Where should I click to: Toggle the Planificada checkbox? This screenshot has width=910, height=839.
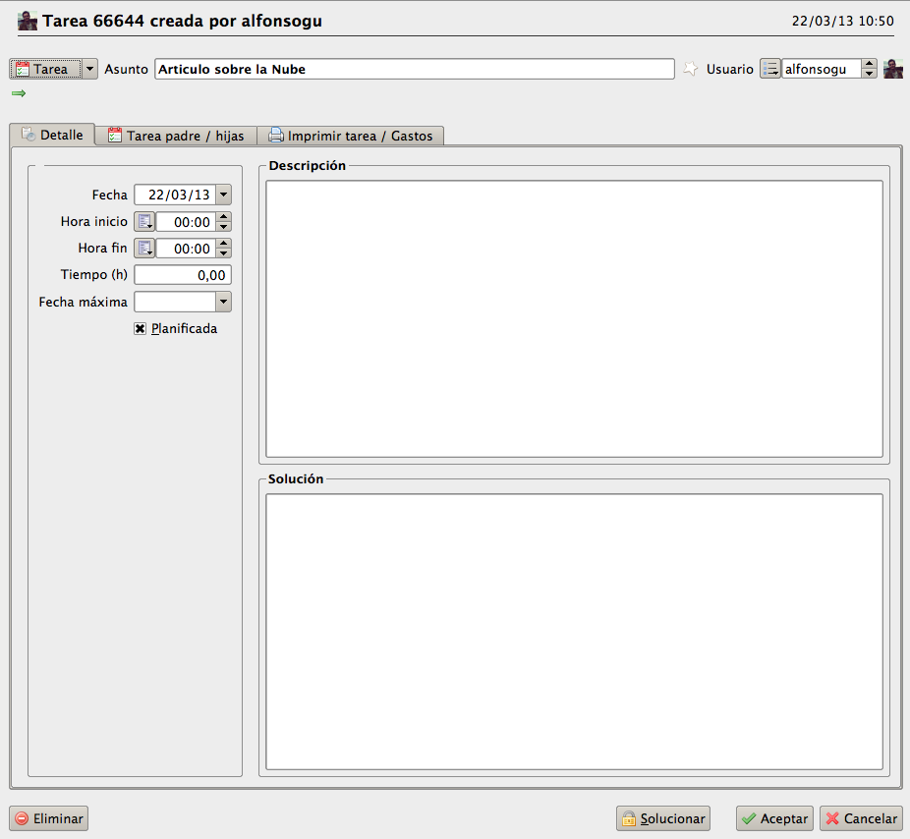(140, 328)
